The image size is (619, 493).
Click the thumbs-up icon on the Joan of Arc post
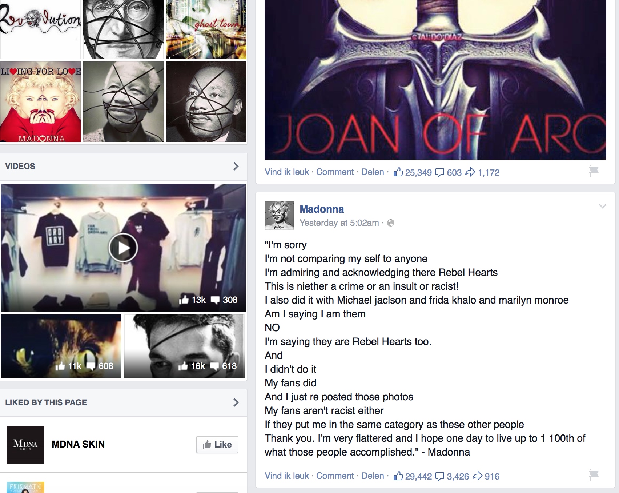coord(398,172)
